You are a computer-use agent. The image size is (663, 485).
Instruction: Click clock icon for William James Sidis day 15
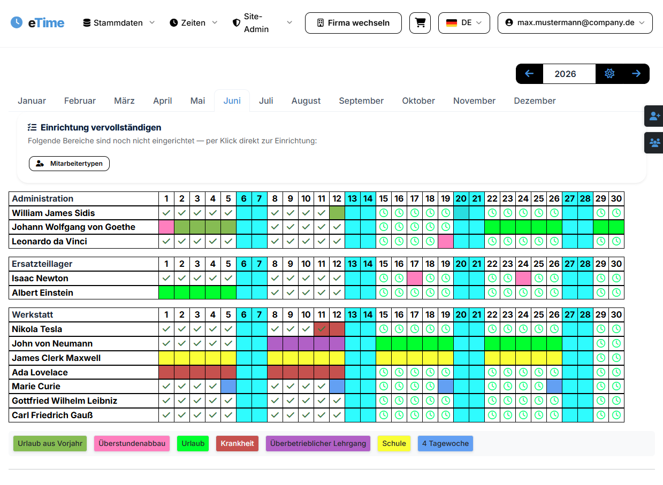pos(384,213)
